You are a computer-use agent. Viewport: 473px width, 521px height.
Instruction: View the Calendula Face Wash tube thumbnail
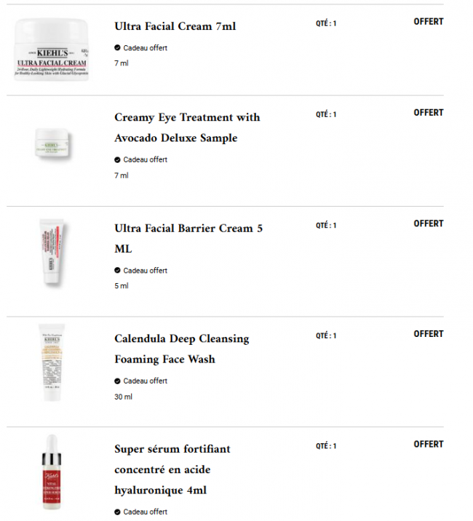pos(52,364)
